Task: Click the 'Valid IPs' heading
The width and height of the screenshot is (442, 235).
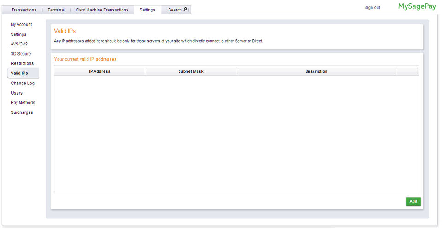Action: pyautogui.click(x=65, y=31)
